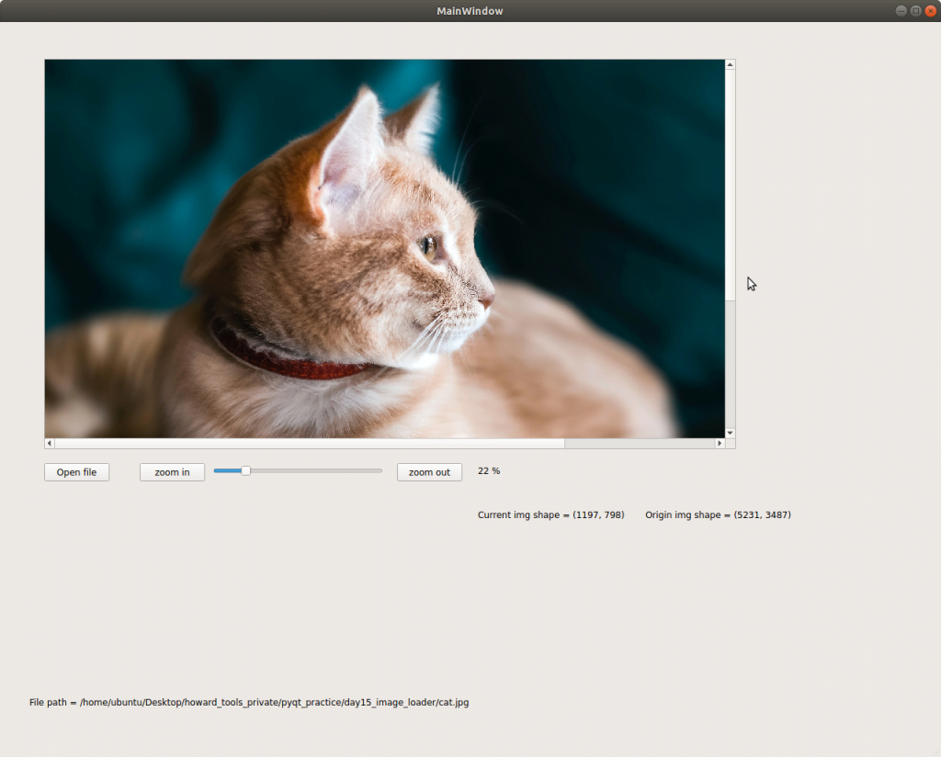Screen dimensions: 941x757
Task: Close the MainWindow with the red button
Action: [930, 11]
